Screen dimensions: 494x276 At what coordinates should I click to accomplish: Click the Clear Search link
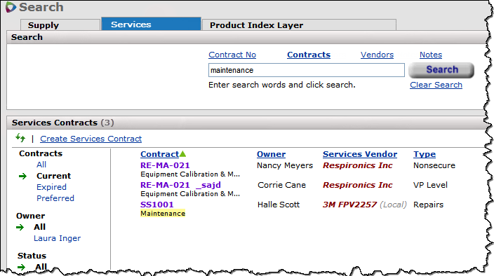click(x=436, y=85)
